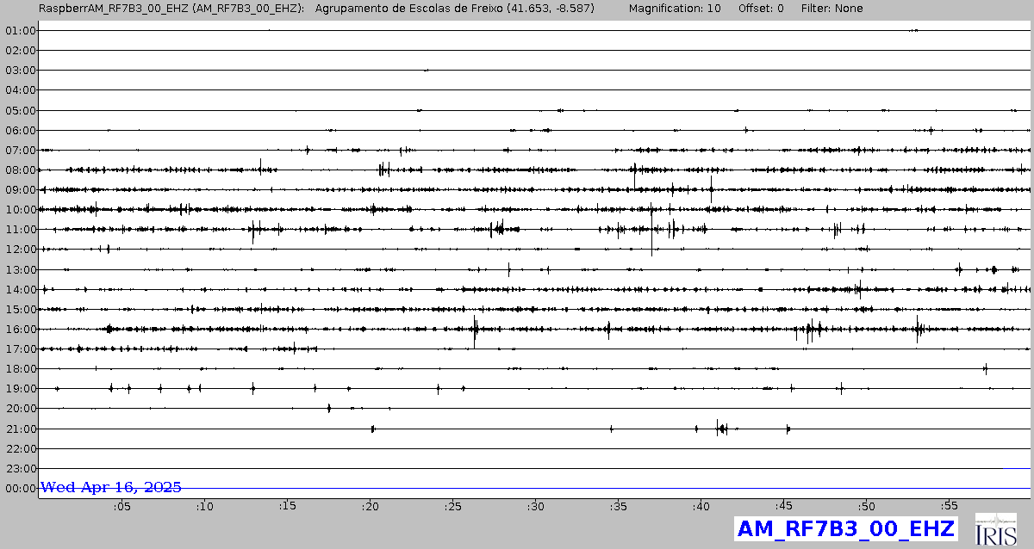This screenshot has width=1034, height=549.
Task: Click the RaspberrAM_RF7B3_00_EHZ title text
Action: click(x=171, y=8)
